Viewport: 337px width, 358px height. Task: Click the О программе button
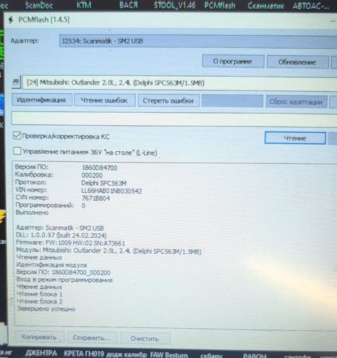pos(233,61)
